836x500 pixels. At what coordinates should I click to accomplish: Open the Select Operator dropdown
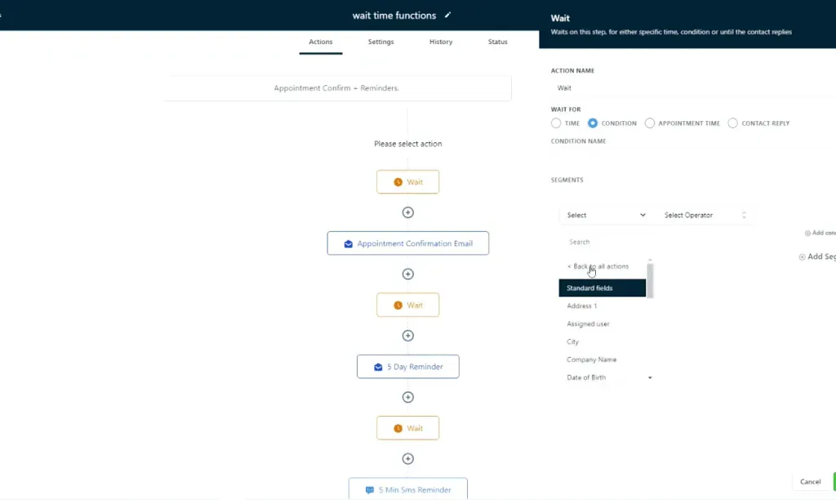(705, 215)
